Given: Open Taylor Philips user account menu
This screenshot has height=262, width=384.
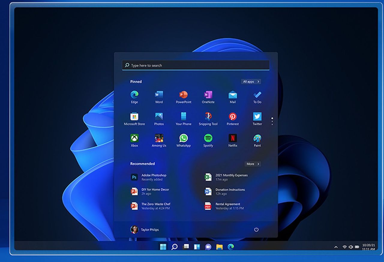Looking at the screenshot, I should 145,230.
